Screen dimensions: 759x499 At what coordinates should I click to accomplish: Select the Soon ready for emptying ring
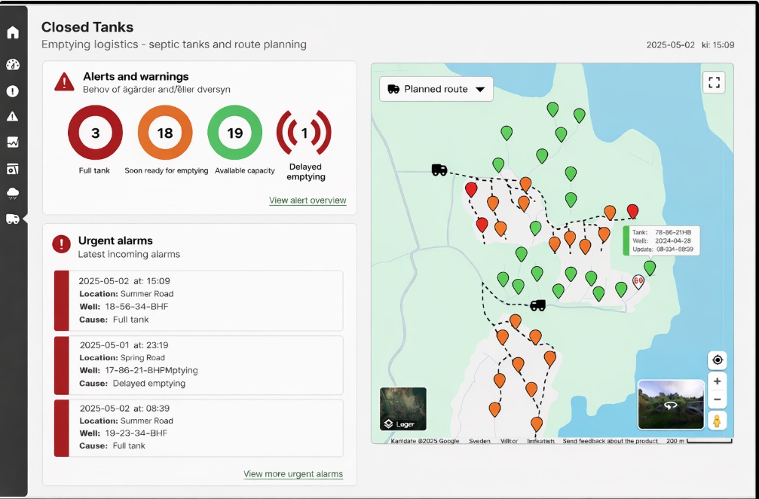click(x=165, y=133)
